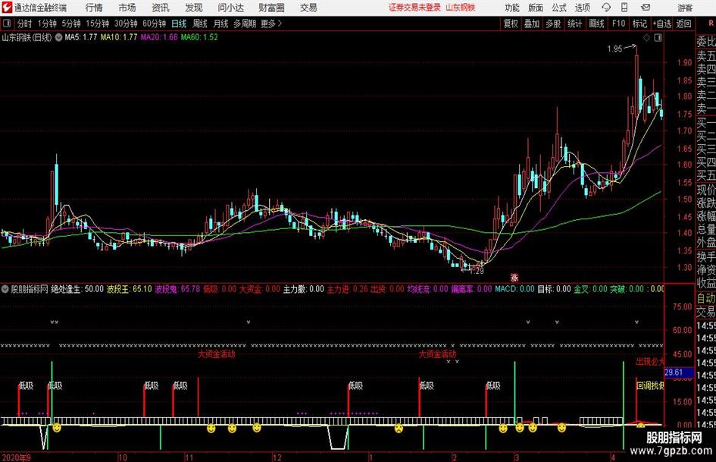Click the mobile phone icon
Viewport: 716px width, 462px height.
pyautogui.click(x=624, y=8)
